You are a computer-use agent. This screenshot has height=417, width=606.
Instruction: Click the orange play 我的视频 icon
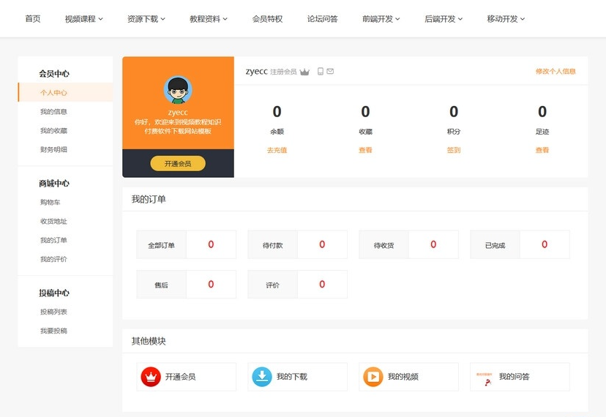[373, 377]
